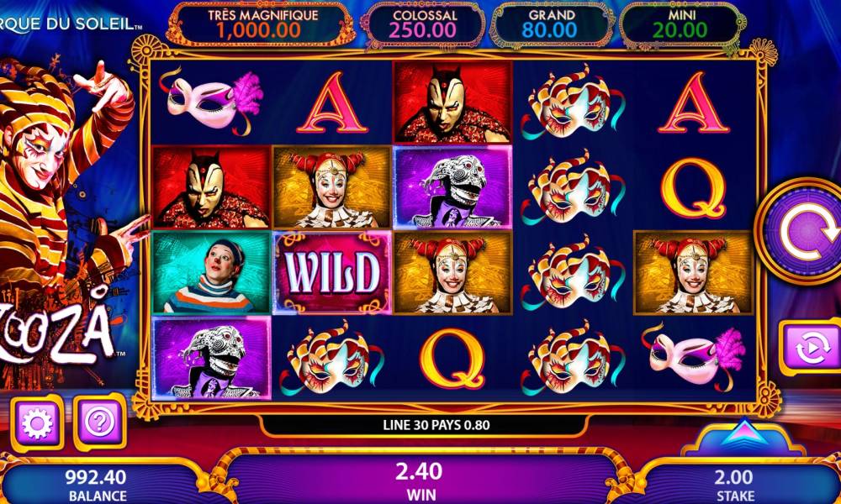
Task: Click the Q symbol in the fifth reel
Action: pyautogui.click(x=693, y=187)
